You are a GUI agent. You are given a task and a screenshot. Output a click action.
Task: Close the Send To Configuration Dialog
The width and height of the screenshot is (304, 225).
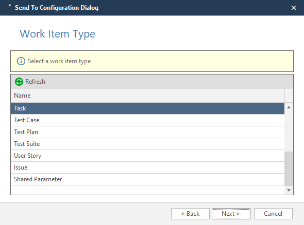pos(294,8)
